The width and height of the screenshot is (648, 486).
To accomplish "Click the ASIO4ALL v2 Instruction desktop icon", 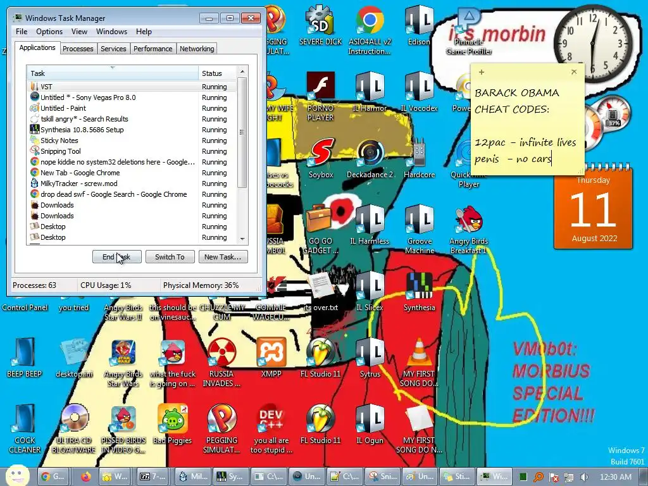I will click(x=370, y=30).
